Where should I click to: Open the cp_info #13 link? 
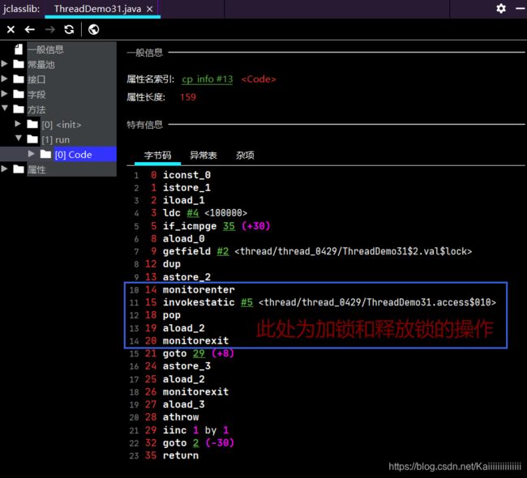click(207, 79)
